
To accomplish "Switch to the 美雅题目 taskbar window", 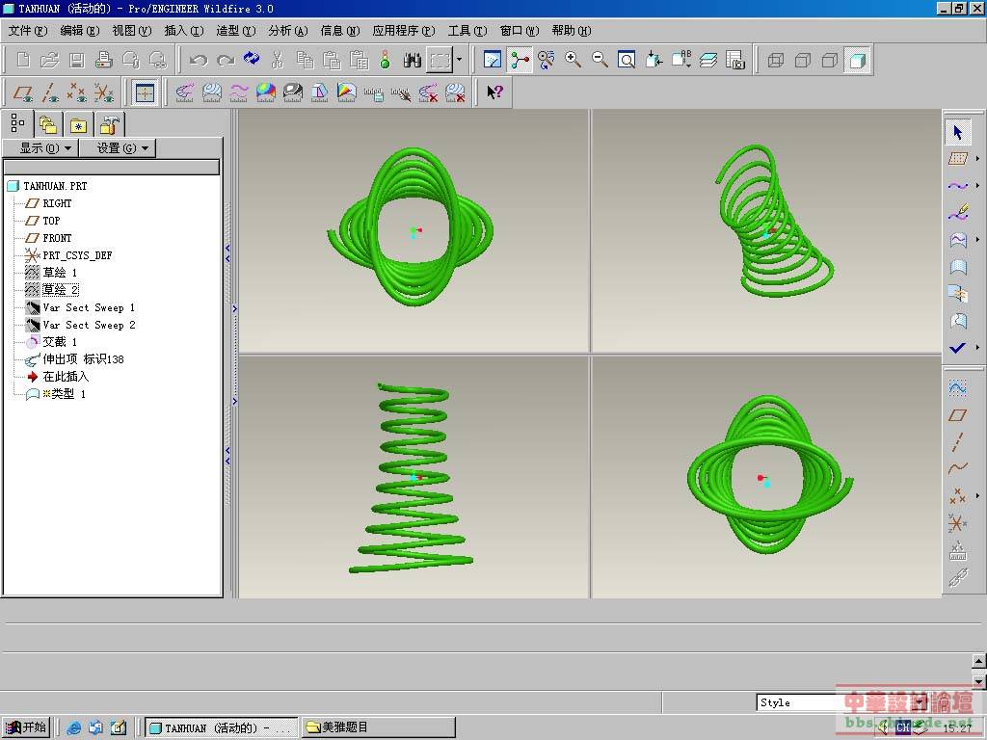I will pos(378,727).
